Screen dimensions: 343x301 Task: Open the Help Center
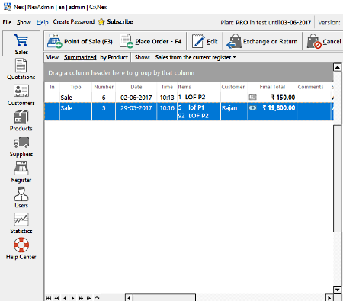coord(21,248)
